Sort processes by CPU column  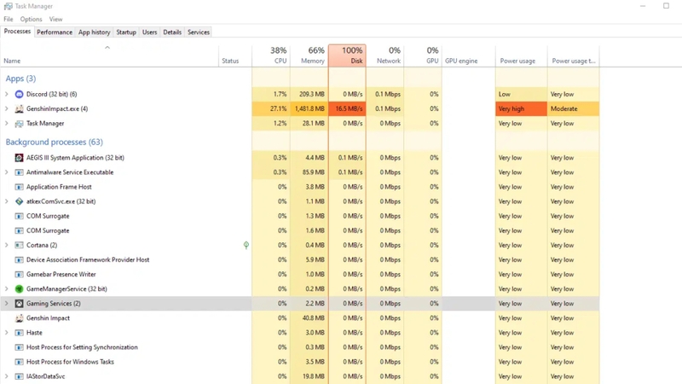point(270,55)
